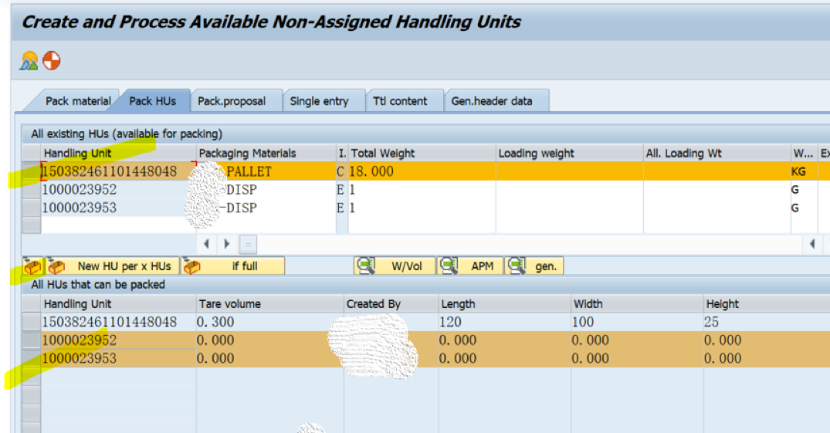Click tare volume 0.300 cell
Screen dimensions: 830x433
coord(269,322)
